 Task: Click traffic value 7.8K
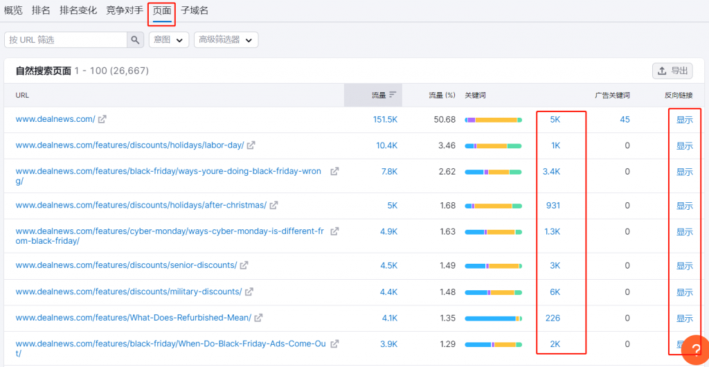coord(389,171)
